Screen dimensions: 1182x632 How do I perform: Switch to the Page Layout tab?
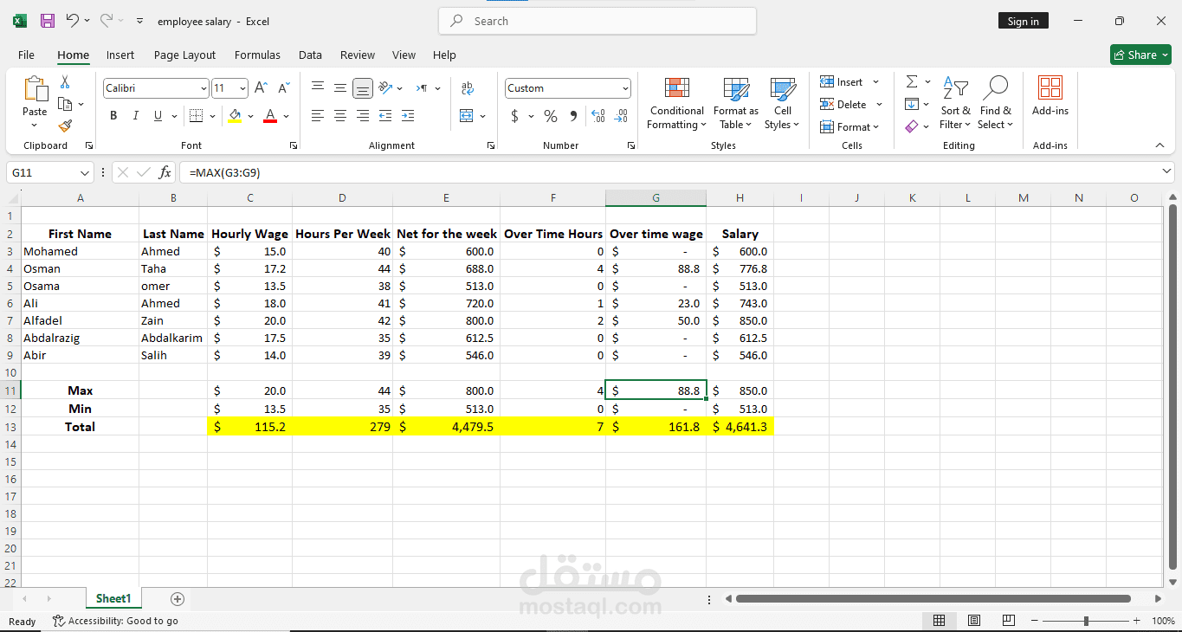point(184,55)
